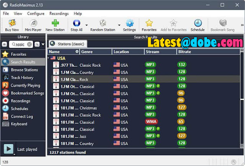Click the scroll up arrow in results
The height and width of the screenshot is (166, 245).
tap(242, 50)
